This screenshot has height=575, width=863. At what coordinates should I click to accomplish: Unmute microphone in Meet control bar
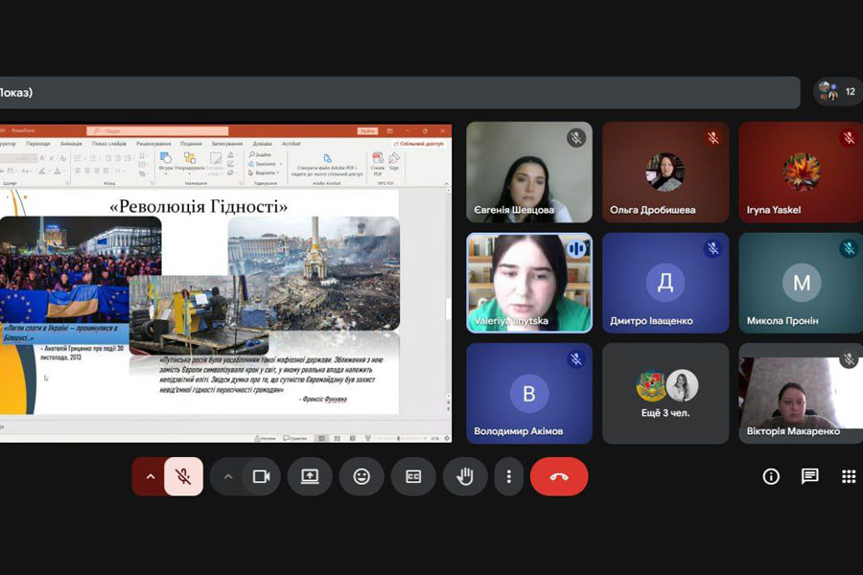click(x=183, y=476)
